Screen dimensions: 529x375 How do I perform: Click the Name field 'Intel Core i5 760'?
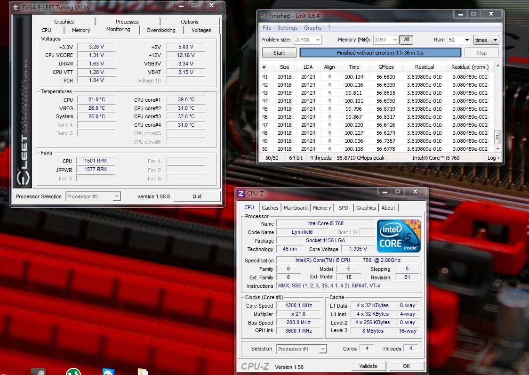tap(325, 223)
